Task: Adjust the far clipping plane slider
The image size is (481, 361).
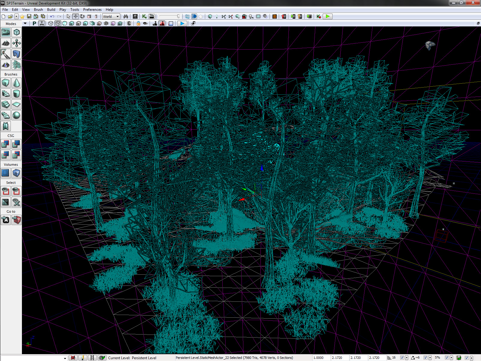Action: 170,17
